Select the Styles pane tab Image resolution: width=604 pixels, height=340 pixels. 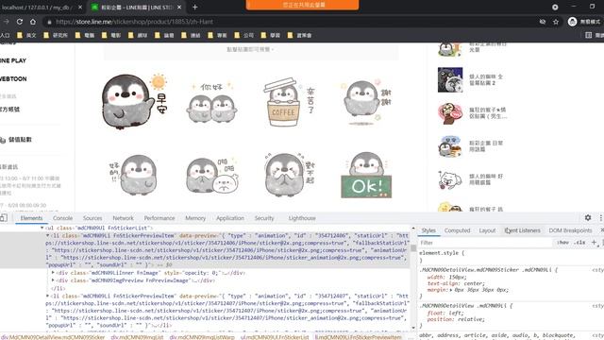428,230
